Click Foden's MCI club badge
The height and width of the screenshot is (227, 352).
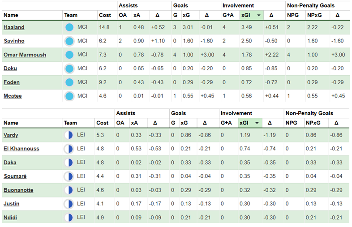[x=69, y=82]
